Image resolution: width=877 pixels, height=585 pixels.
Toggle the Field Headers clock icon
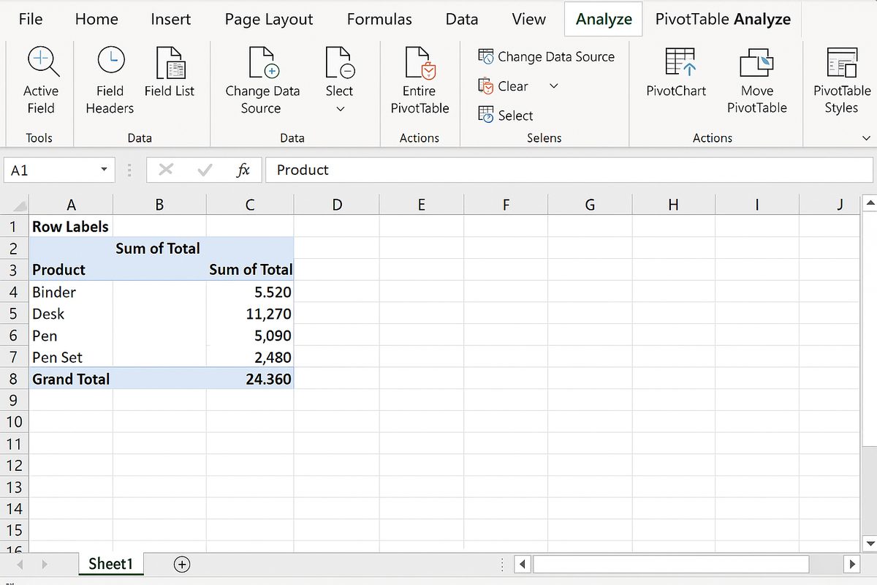coord(110,61)
